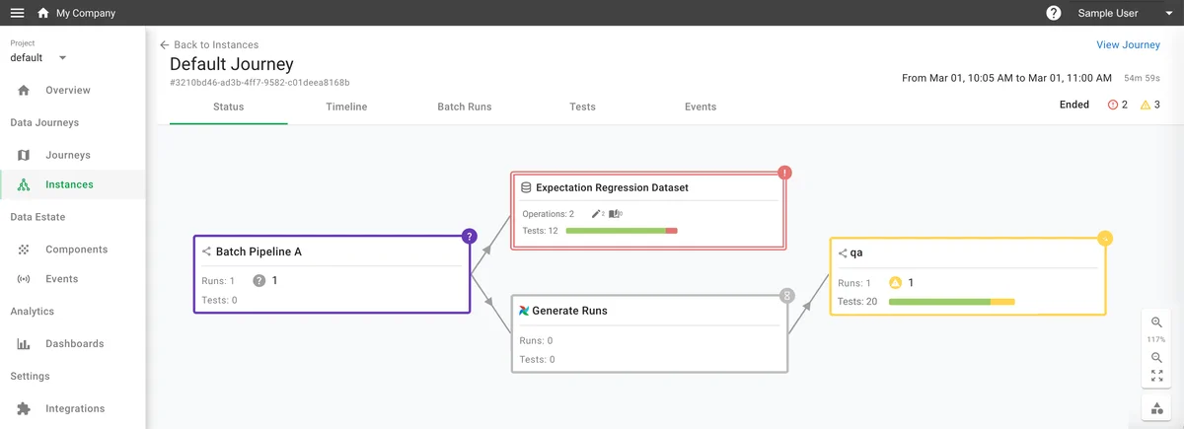Switch to the Timeline tab
Image resolution: width=1184 pixels, height=429 pixels.
tap(346, 107)
